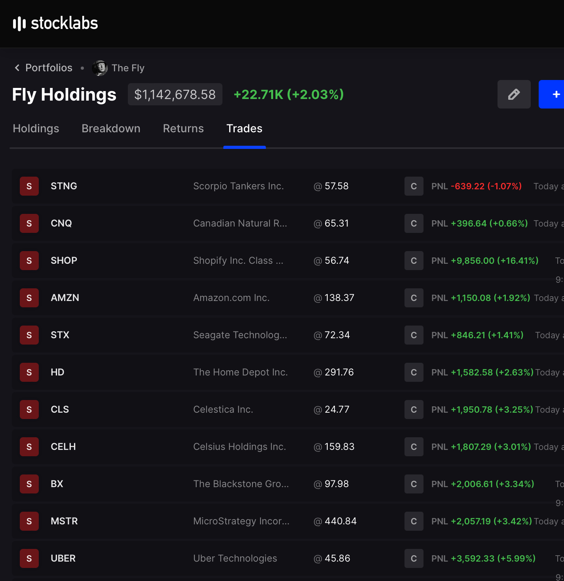Click Uber Technologies company name
The width and height of the screenshot is (564, 581).
(x=235, y=558)
